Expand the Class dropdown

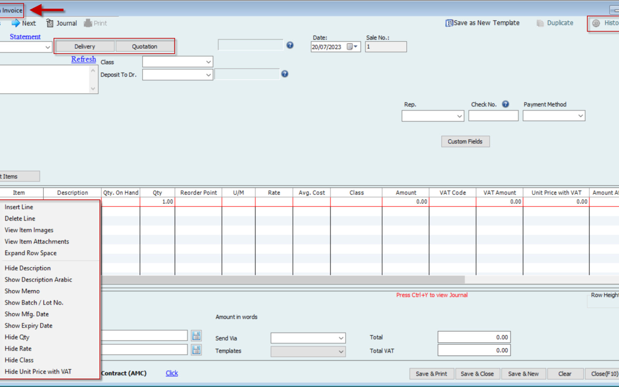[208, 62]
